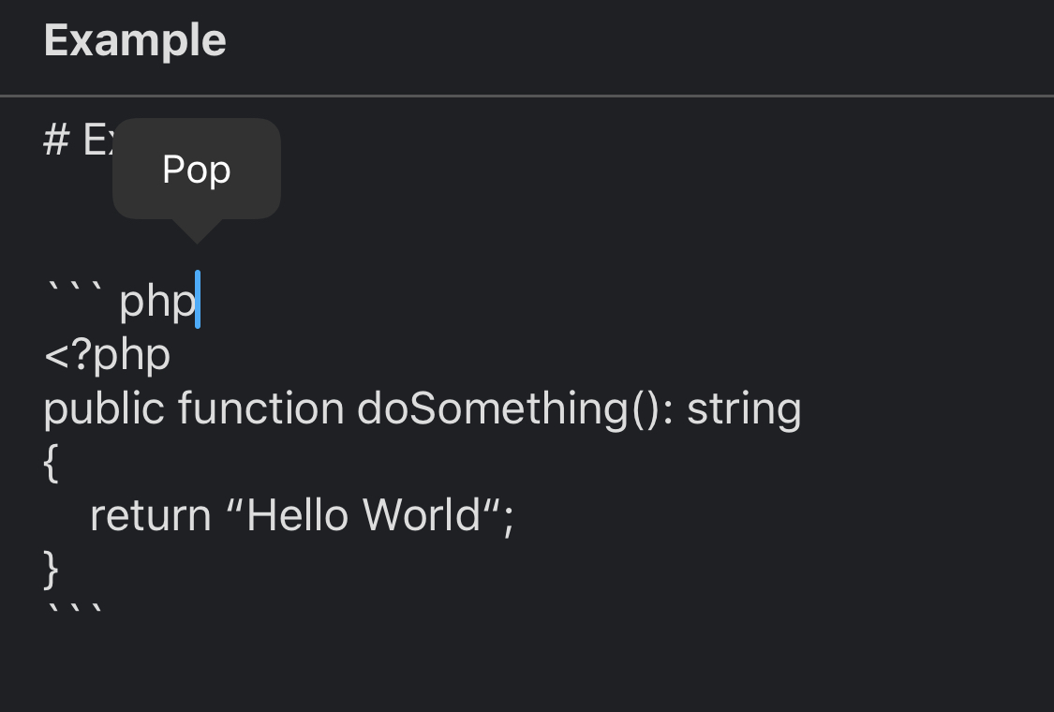Click the word "World" in the string
Viewport: 1054px width, 712px height.
(x=422, y=515)
